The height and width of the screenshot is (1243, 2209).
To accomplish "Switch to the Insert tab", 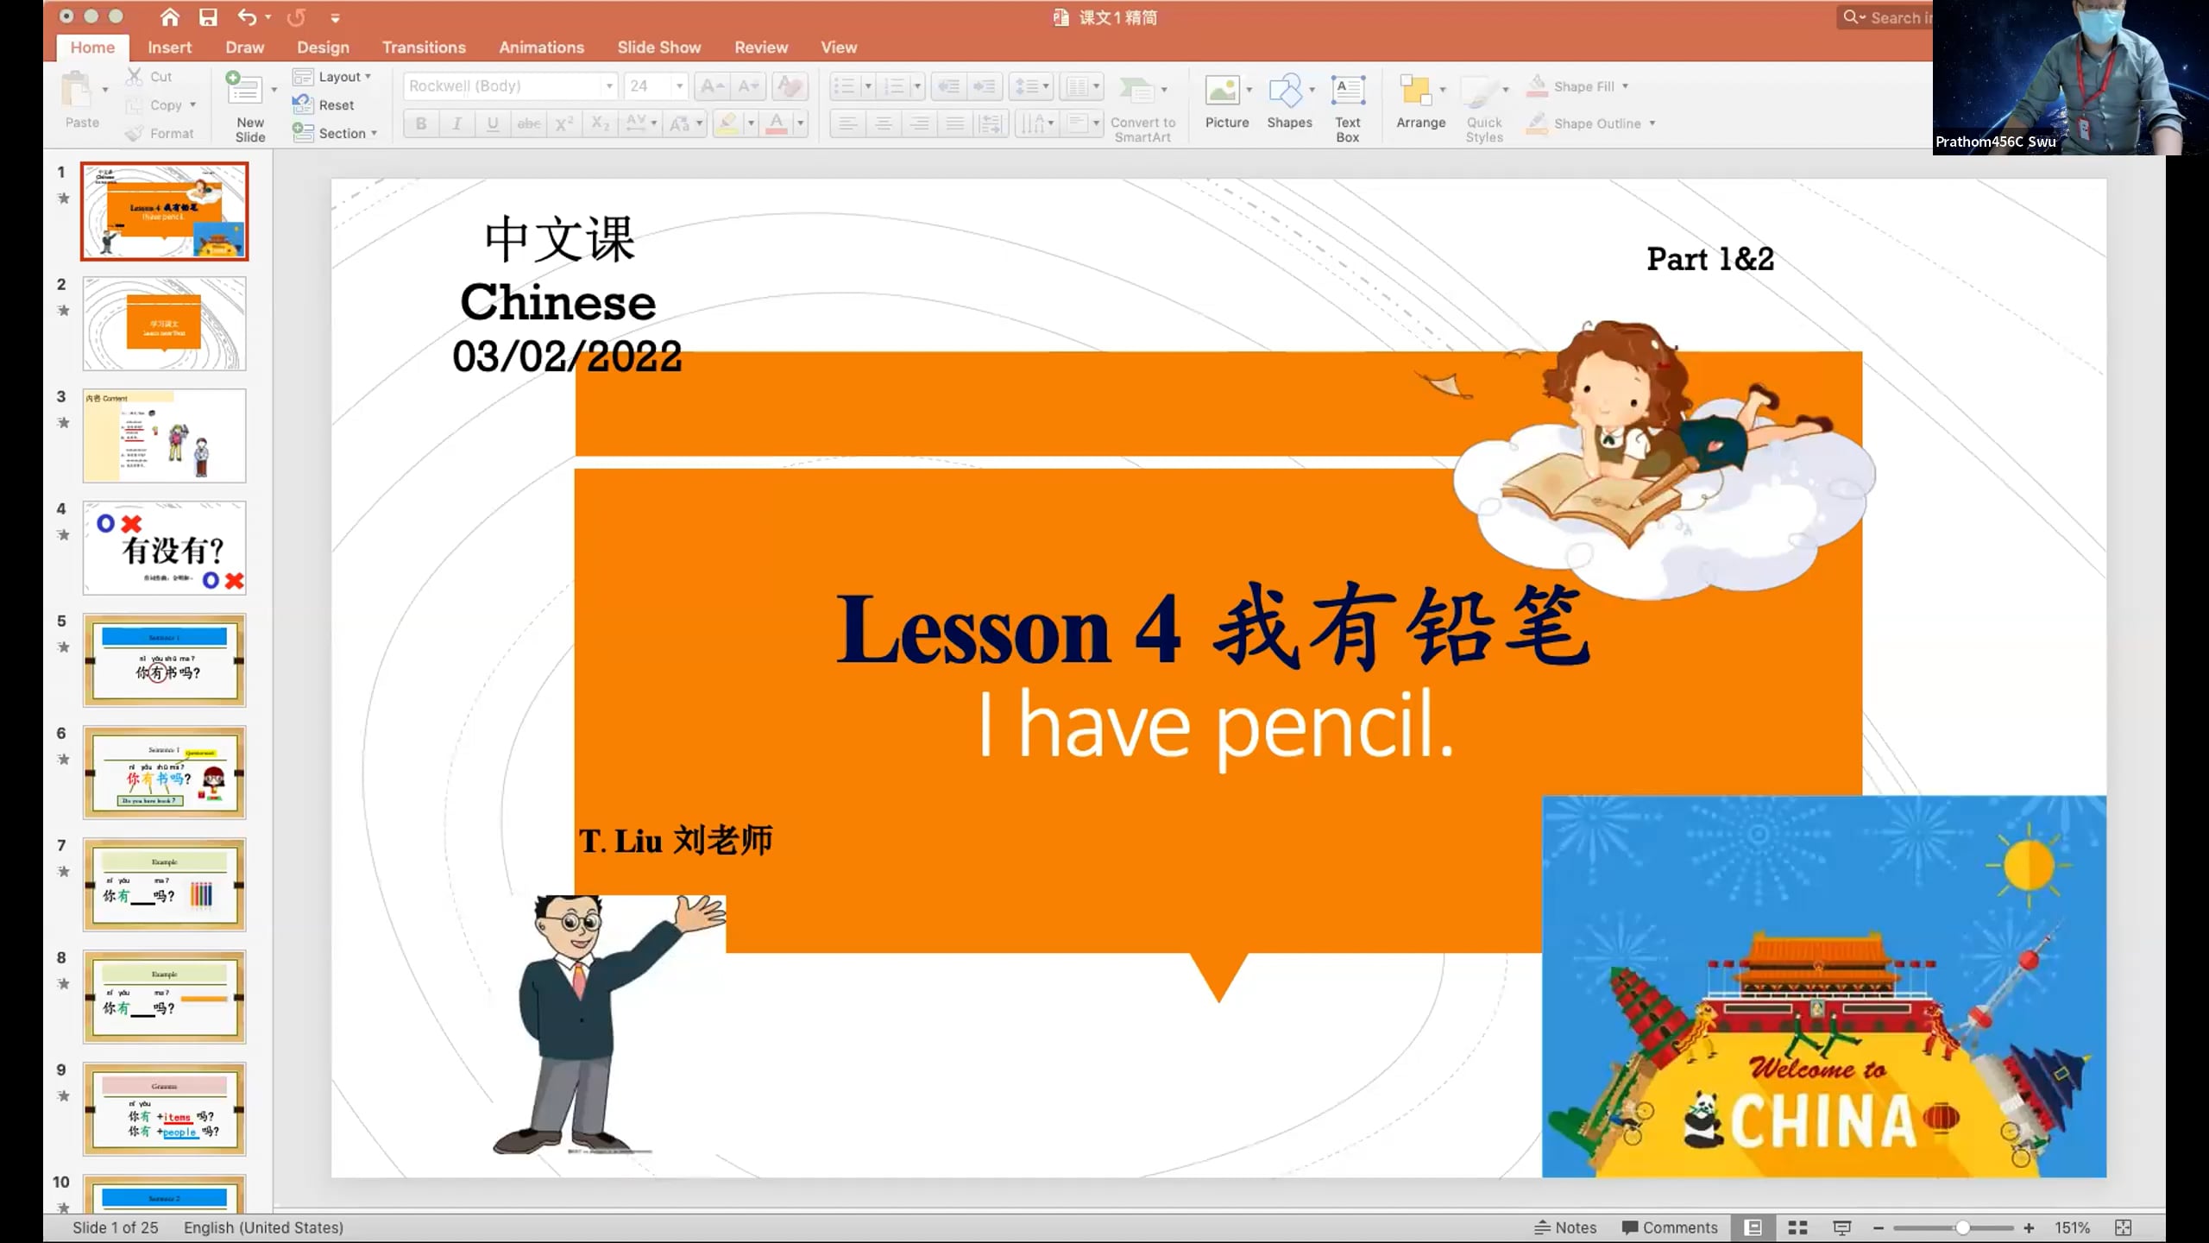I will click(169, 47).
